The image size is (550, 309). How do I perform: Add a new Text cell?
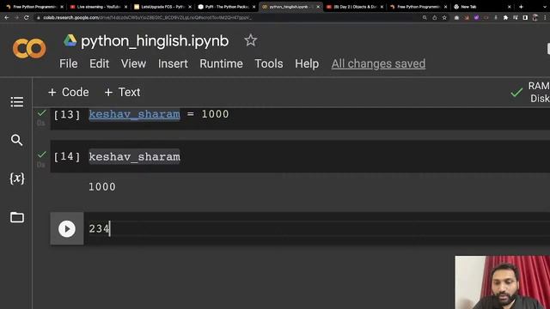click(122, 92)
